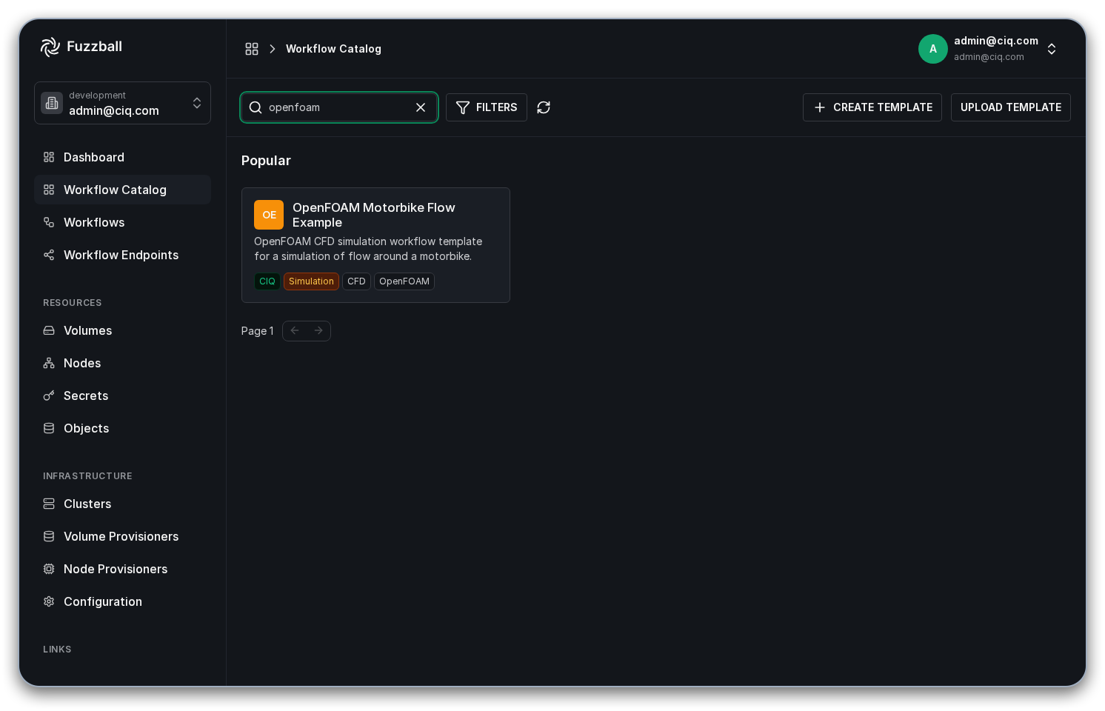Clear the openfoam search text
This screenshot has width=1105, height=711.
pyautogui.click(x=421, y=107)
